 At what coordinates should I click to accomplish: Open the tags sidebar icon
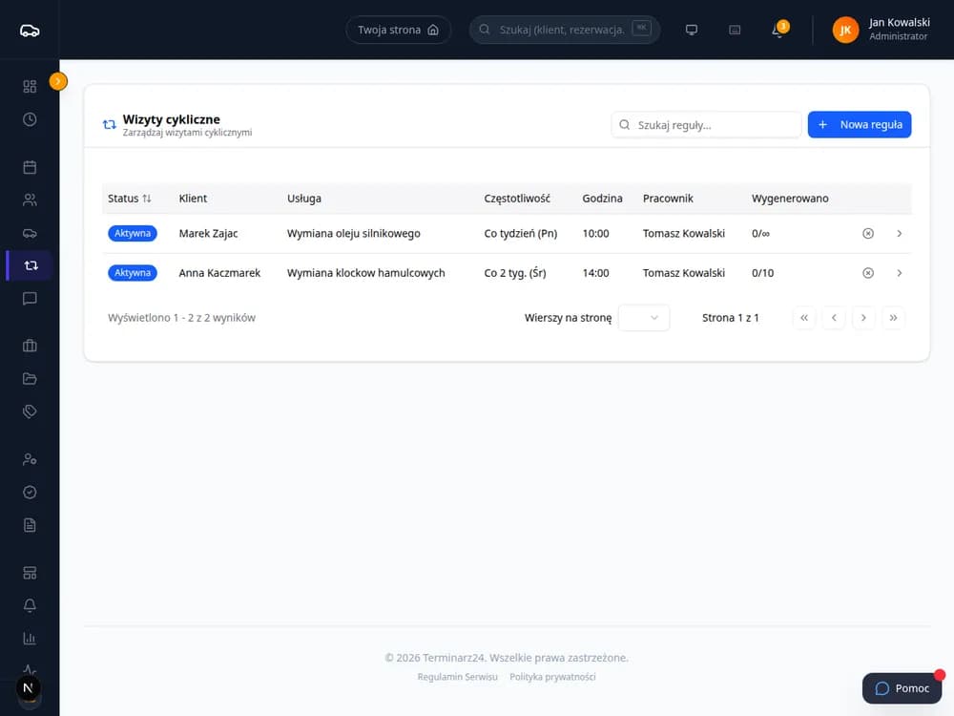30,411
